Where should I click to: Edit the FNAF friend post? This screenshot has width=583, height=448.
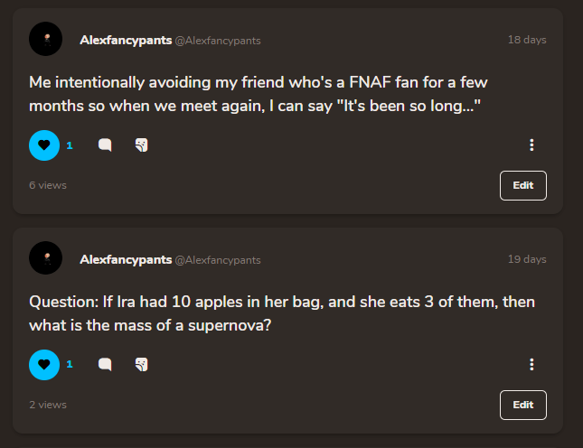click(x=522, y=185)
